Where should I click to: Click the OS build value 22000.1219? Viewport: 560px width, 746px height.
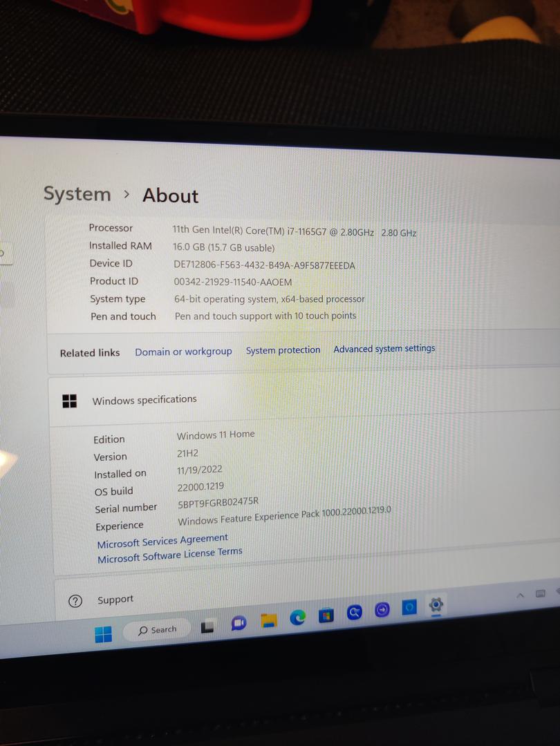pyautogui.click(x=200, y=487)
